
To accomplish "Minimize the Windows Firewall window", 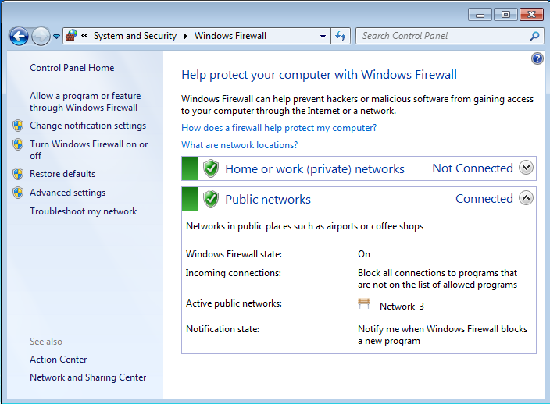I will click(480, 15).
